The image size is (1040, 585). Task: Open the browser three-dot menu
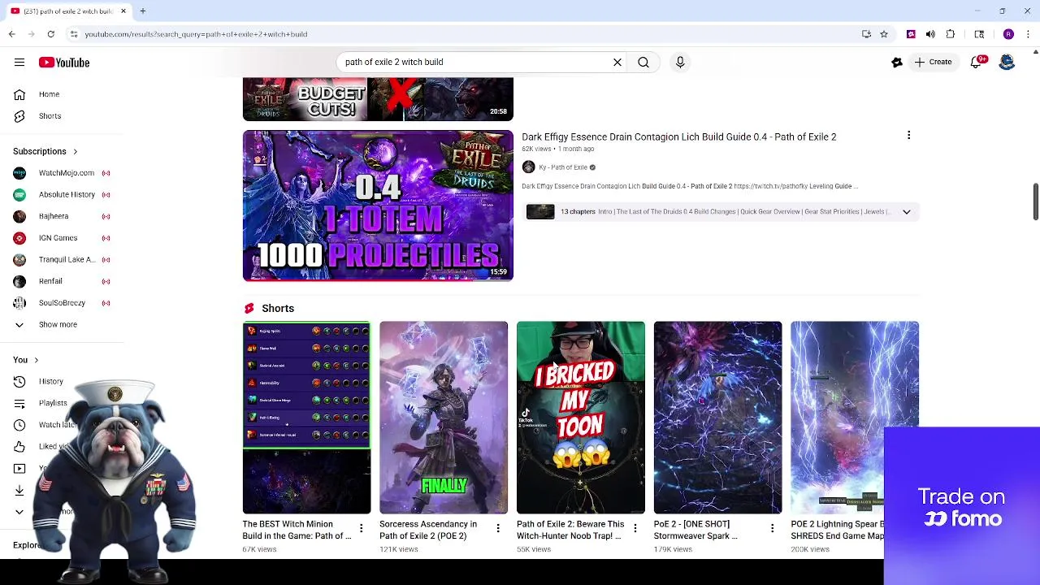point(1028,34)
